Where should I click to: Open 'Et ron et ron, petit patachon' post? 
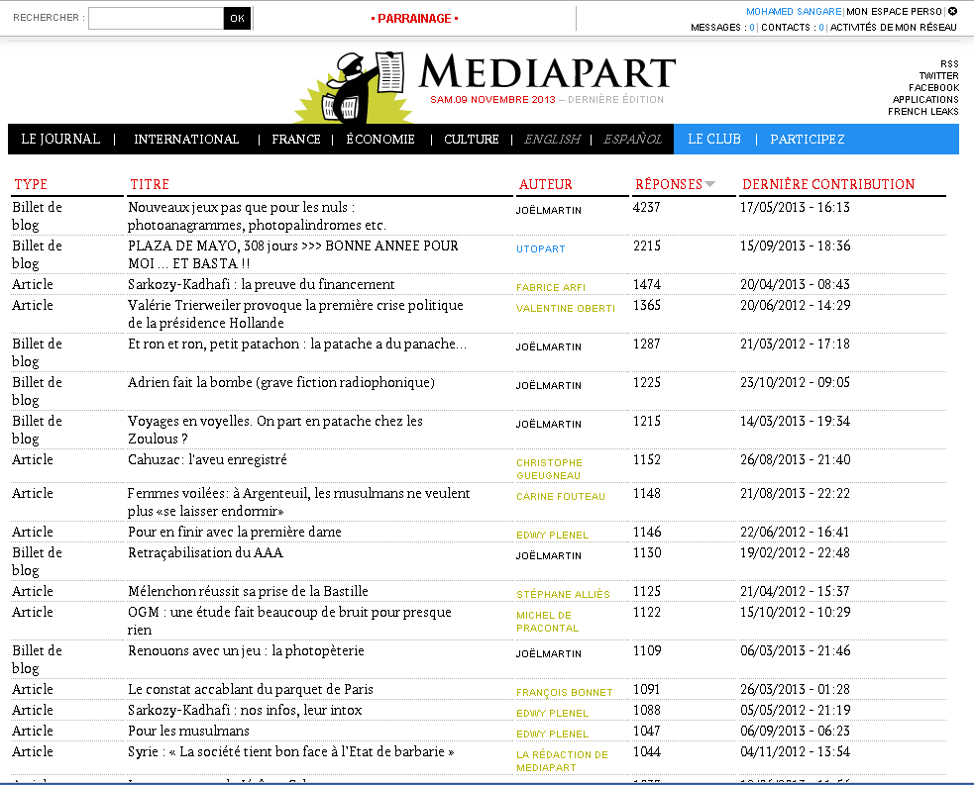(297, 343)
